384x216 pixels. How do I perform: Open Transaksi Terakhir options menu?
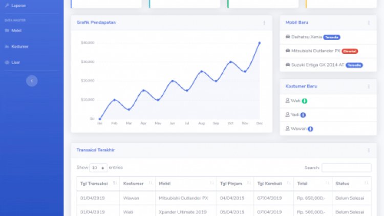369,150
